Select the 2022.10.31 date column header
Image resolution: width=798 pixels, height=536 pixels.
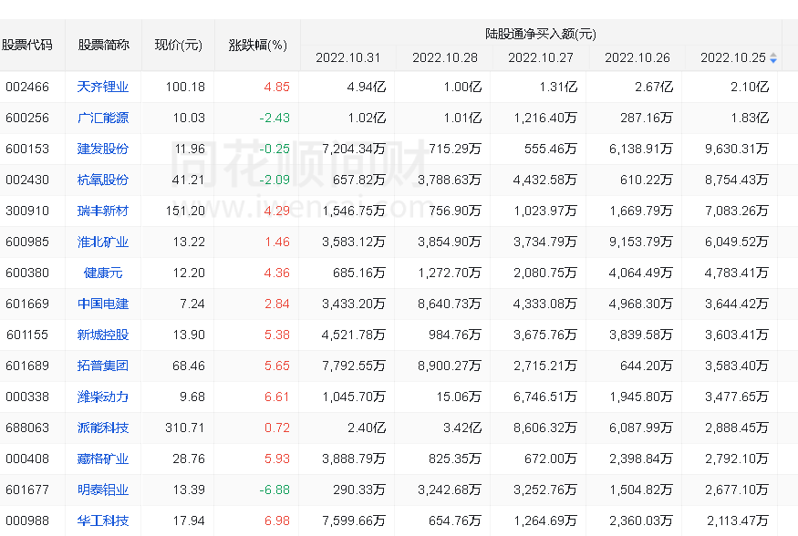pyautogui.click(x=348, y=58)
